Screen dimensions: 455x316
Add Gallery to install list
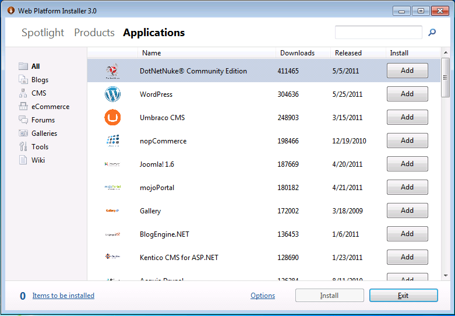407,210
